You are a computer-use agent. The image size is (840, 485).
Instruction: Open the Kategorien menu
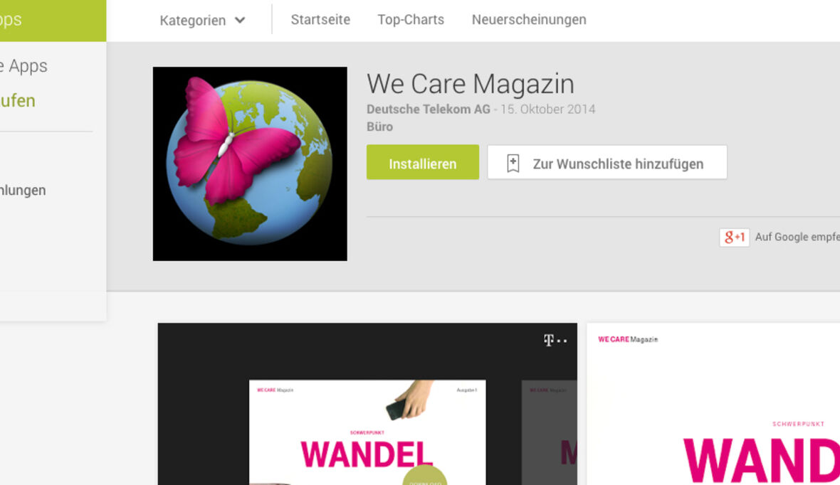coord(202,21)
